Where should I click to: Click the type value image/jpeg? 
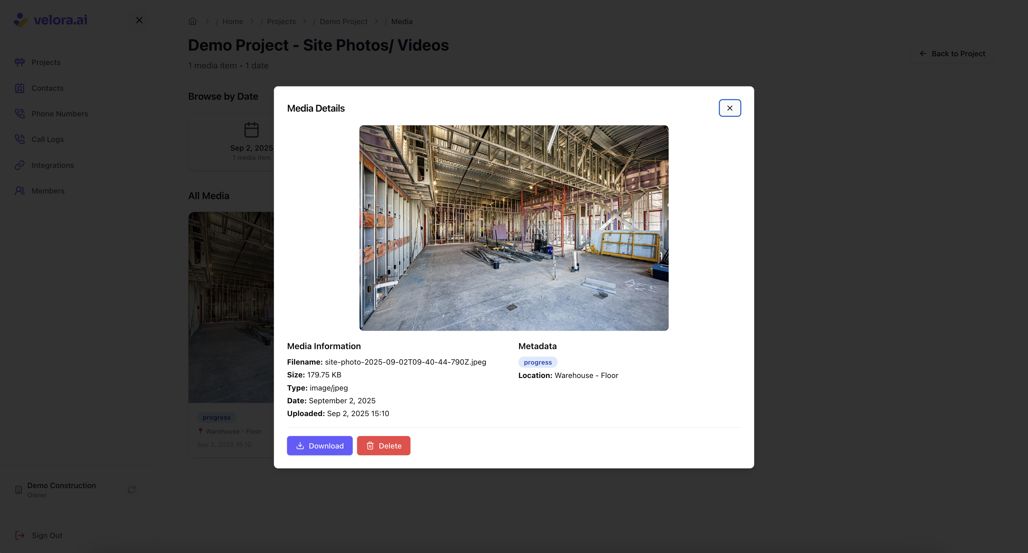pos(328,388)
